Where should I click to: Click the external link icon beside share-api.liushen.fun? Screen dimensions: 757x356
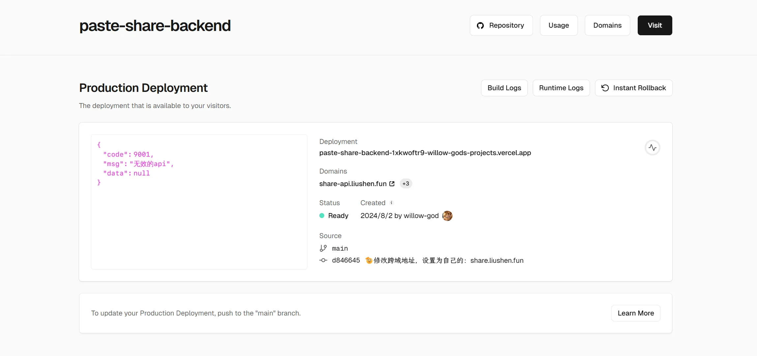pos(392,184)
